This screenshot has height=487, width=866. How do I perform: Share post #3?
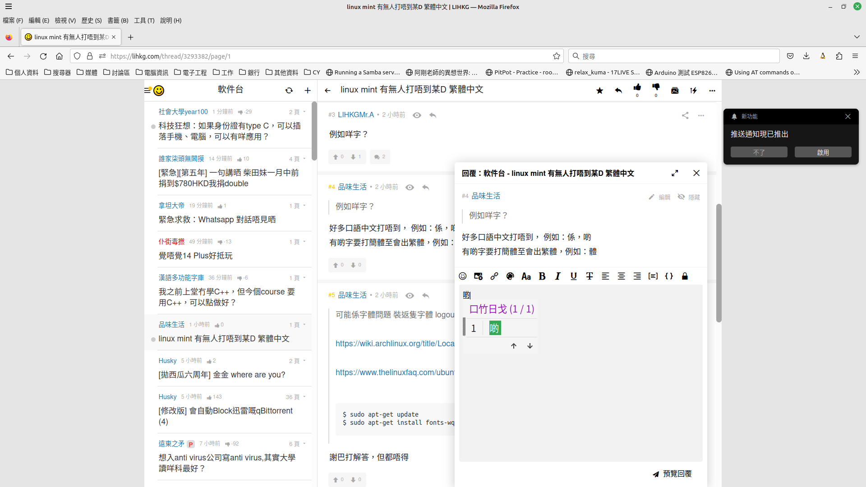point(685,115)
